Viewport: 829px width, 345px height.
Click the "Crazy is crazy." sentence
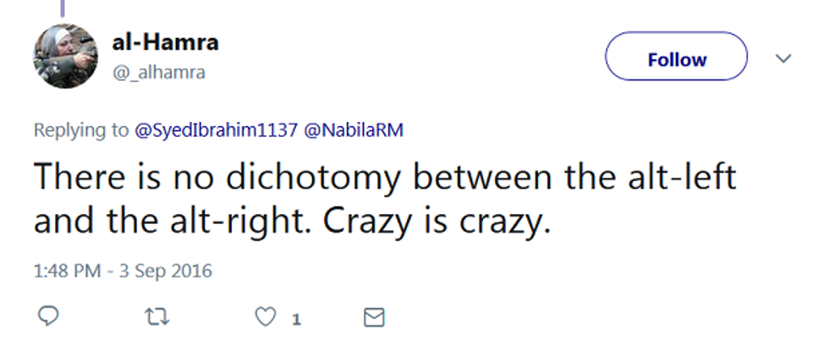[431, 223]
